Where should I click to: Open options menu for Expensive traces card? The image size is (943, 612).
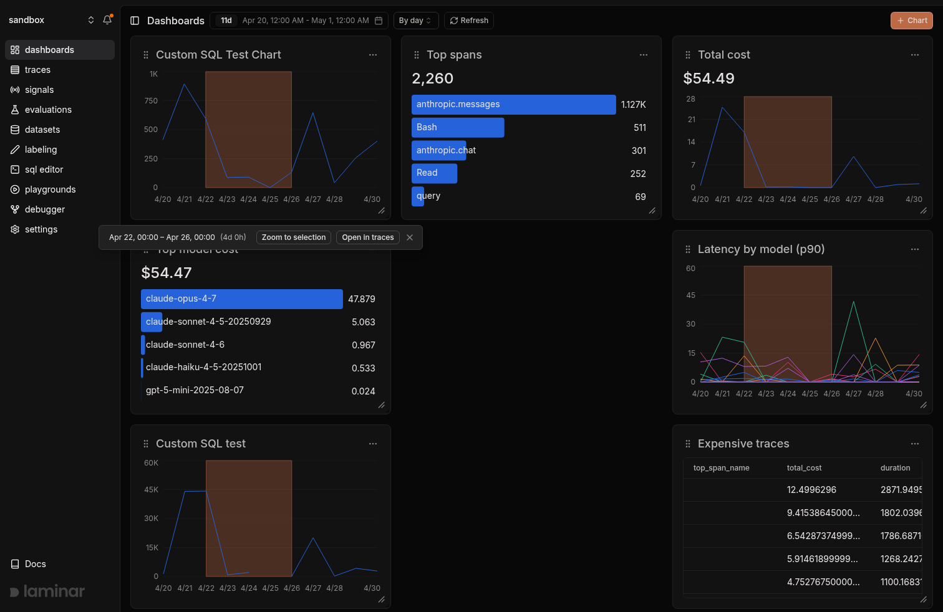(x=915, y=444)
